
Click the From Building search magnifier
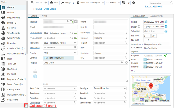[72, 33]
